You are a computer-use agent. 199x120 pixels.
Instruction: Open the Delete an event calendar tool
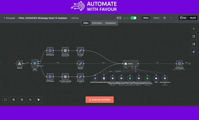click(113, 78)
